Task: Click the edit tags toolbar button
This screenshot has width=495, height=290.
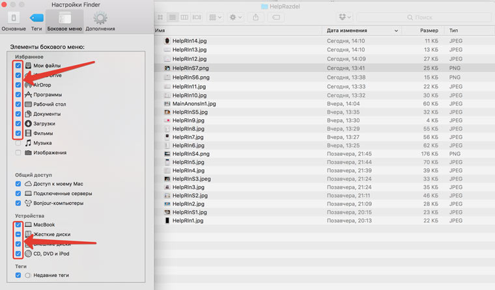Action: [276, 18]
